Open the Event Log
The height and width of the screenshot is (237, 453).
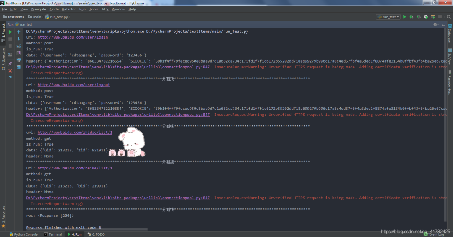click(434, 234)
